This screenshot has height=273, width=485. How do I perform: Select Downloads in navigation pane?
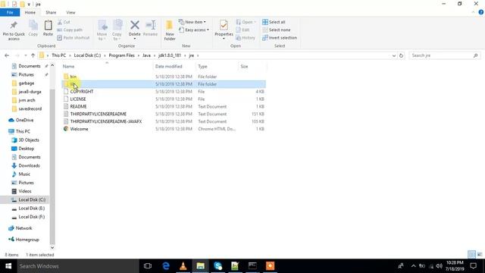click(29, 165)
